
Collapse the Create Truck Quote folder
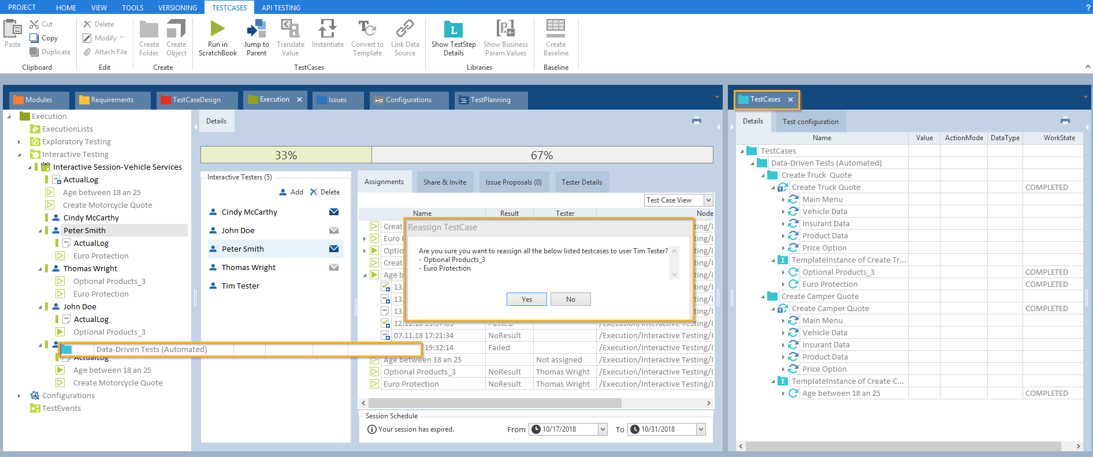coord(763,175)
